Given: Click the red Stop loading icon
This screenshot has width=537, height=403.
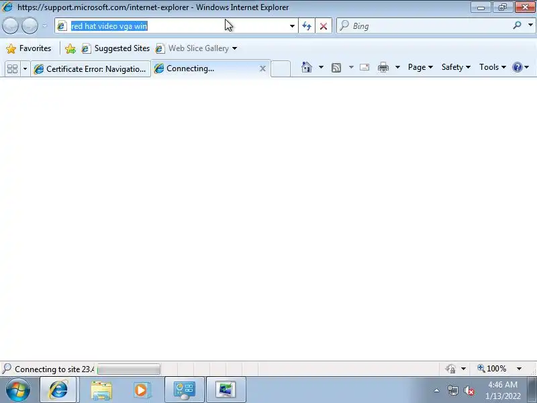Looking at the screenshot, I should click(324, 26).
